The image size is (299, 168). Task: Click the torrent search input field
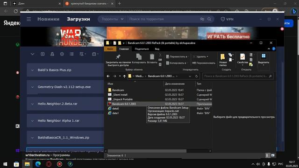pyautogui.click(x=163, y=19)
